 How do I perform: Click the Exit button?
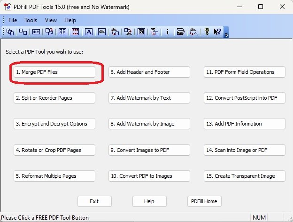tap(94, 201)
